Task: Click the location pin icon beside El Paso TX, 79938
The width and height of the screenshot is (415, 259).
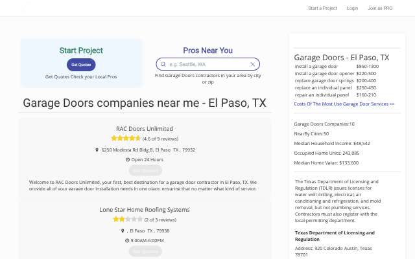Action: [123, 231]
